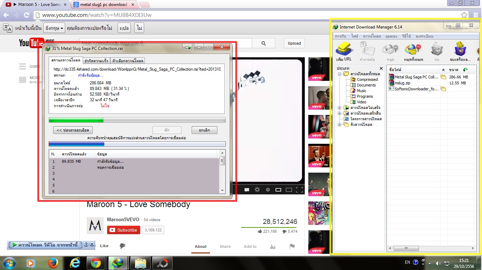This screenshot has height=270, width=482.
Task: Click the ไม่ button on translate bar
Action: coord(139,28)
